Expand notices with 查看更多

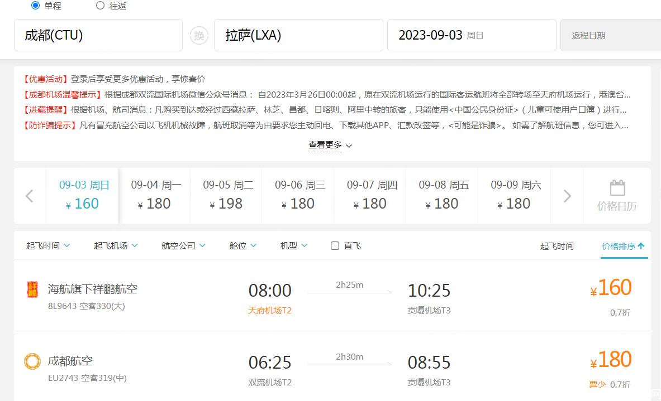click(330, 145)
